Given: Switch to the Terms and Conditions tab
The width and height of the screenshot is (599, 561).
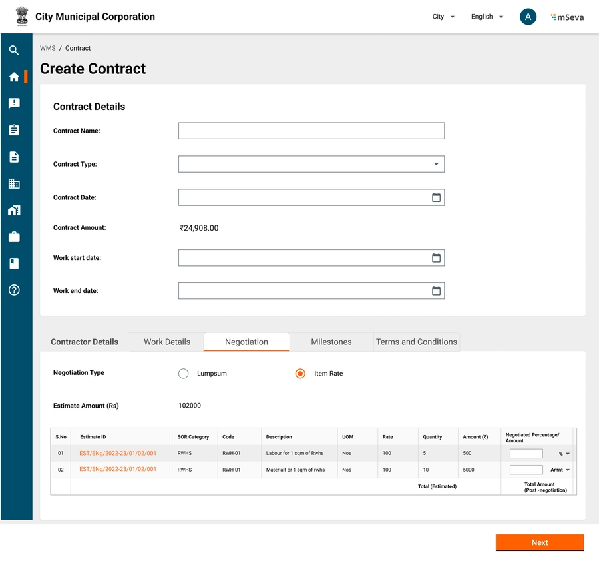Looking at the screenshot, I should pos(416,342).
